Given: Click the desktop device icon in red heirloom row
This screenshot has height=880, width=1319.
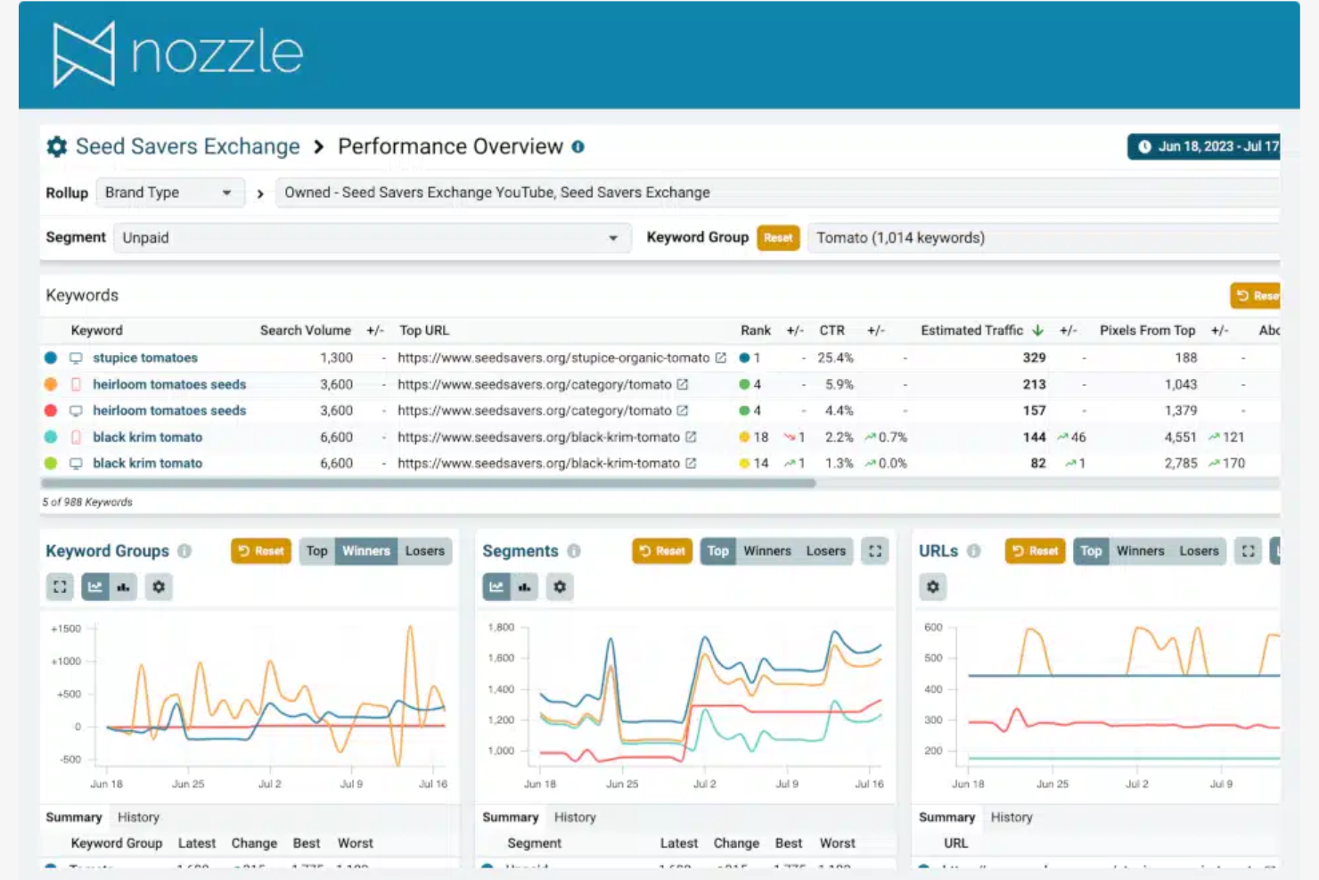Looking at the screenshot, I should click(76, 410).
